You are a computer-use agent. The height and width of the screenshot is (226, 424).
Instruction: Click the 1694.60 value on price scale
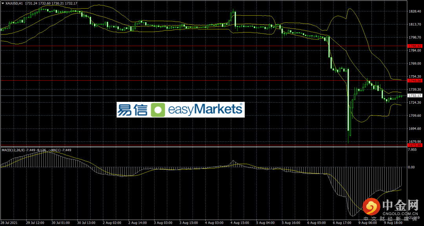[415, 128]
